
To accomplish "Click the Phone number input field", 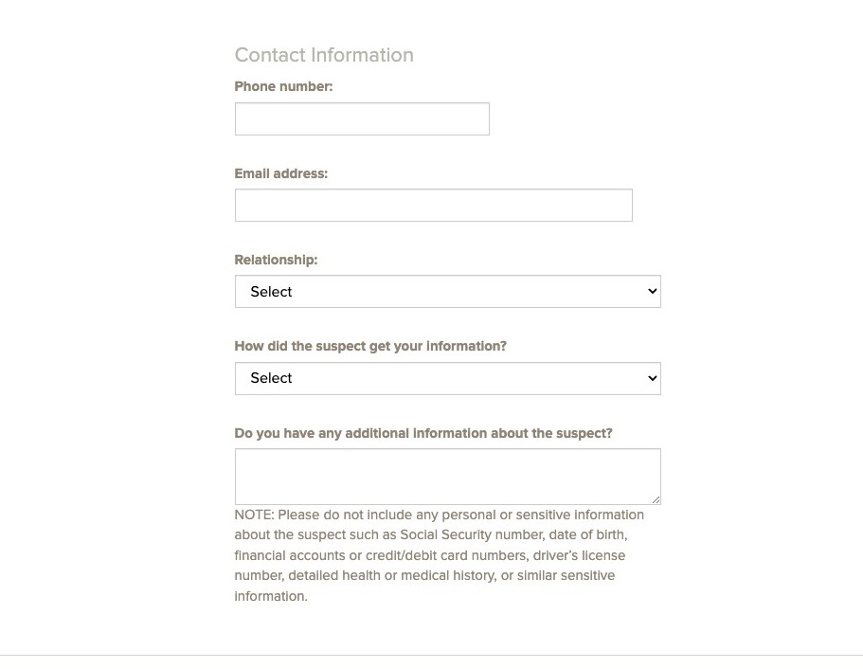I will click(x=362, y=119).
